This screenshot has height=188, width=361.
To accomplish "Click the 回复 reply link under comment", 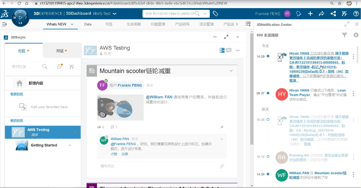I will point(125,154).
